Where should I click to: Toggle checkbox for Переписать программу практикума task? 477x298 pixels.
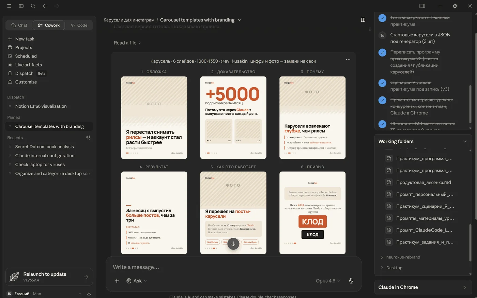click(x=382, y=52)
